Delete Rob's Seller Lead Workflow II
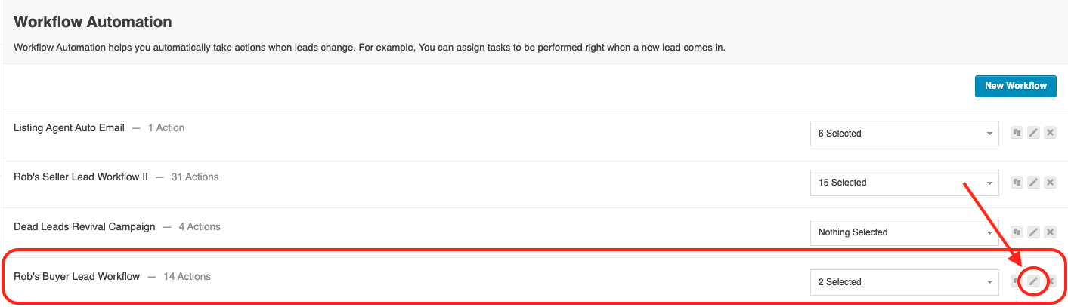This screenshot has width=1068, height=307. (1050, 183)
